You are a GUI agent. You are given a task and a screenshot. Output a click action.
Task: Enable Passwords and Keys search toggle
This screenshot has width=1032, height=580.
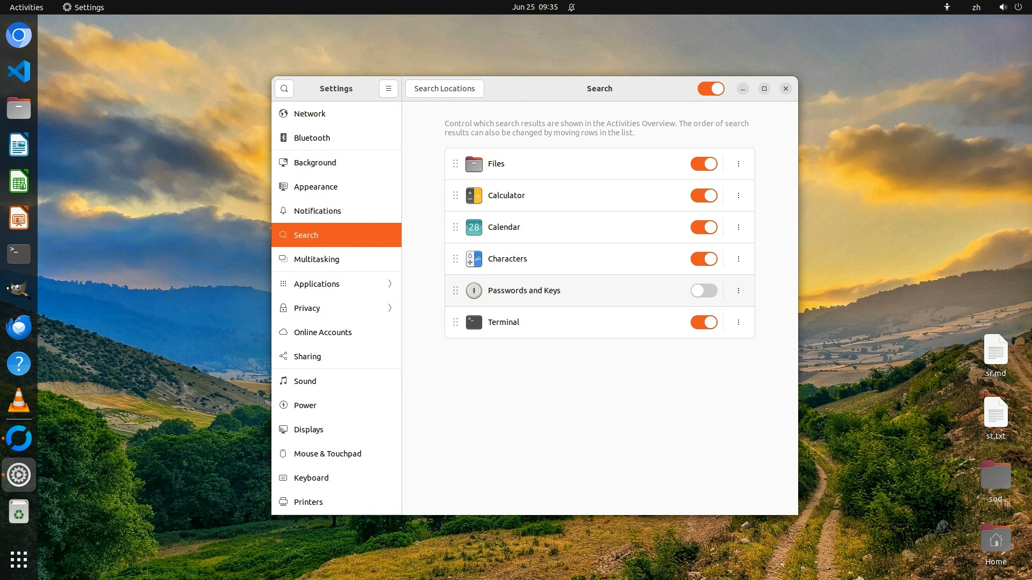tap(704, 291)
